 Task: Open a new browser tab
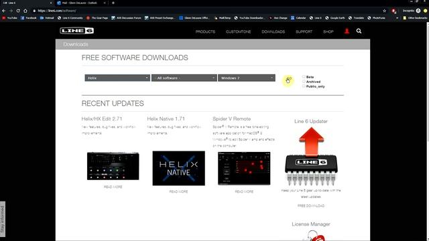(x=113, y=3)
